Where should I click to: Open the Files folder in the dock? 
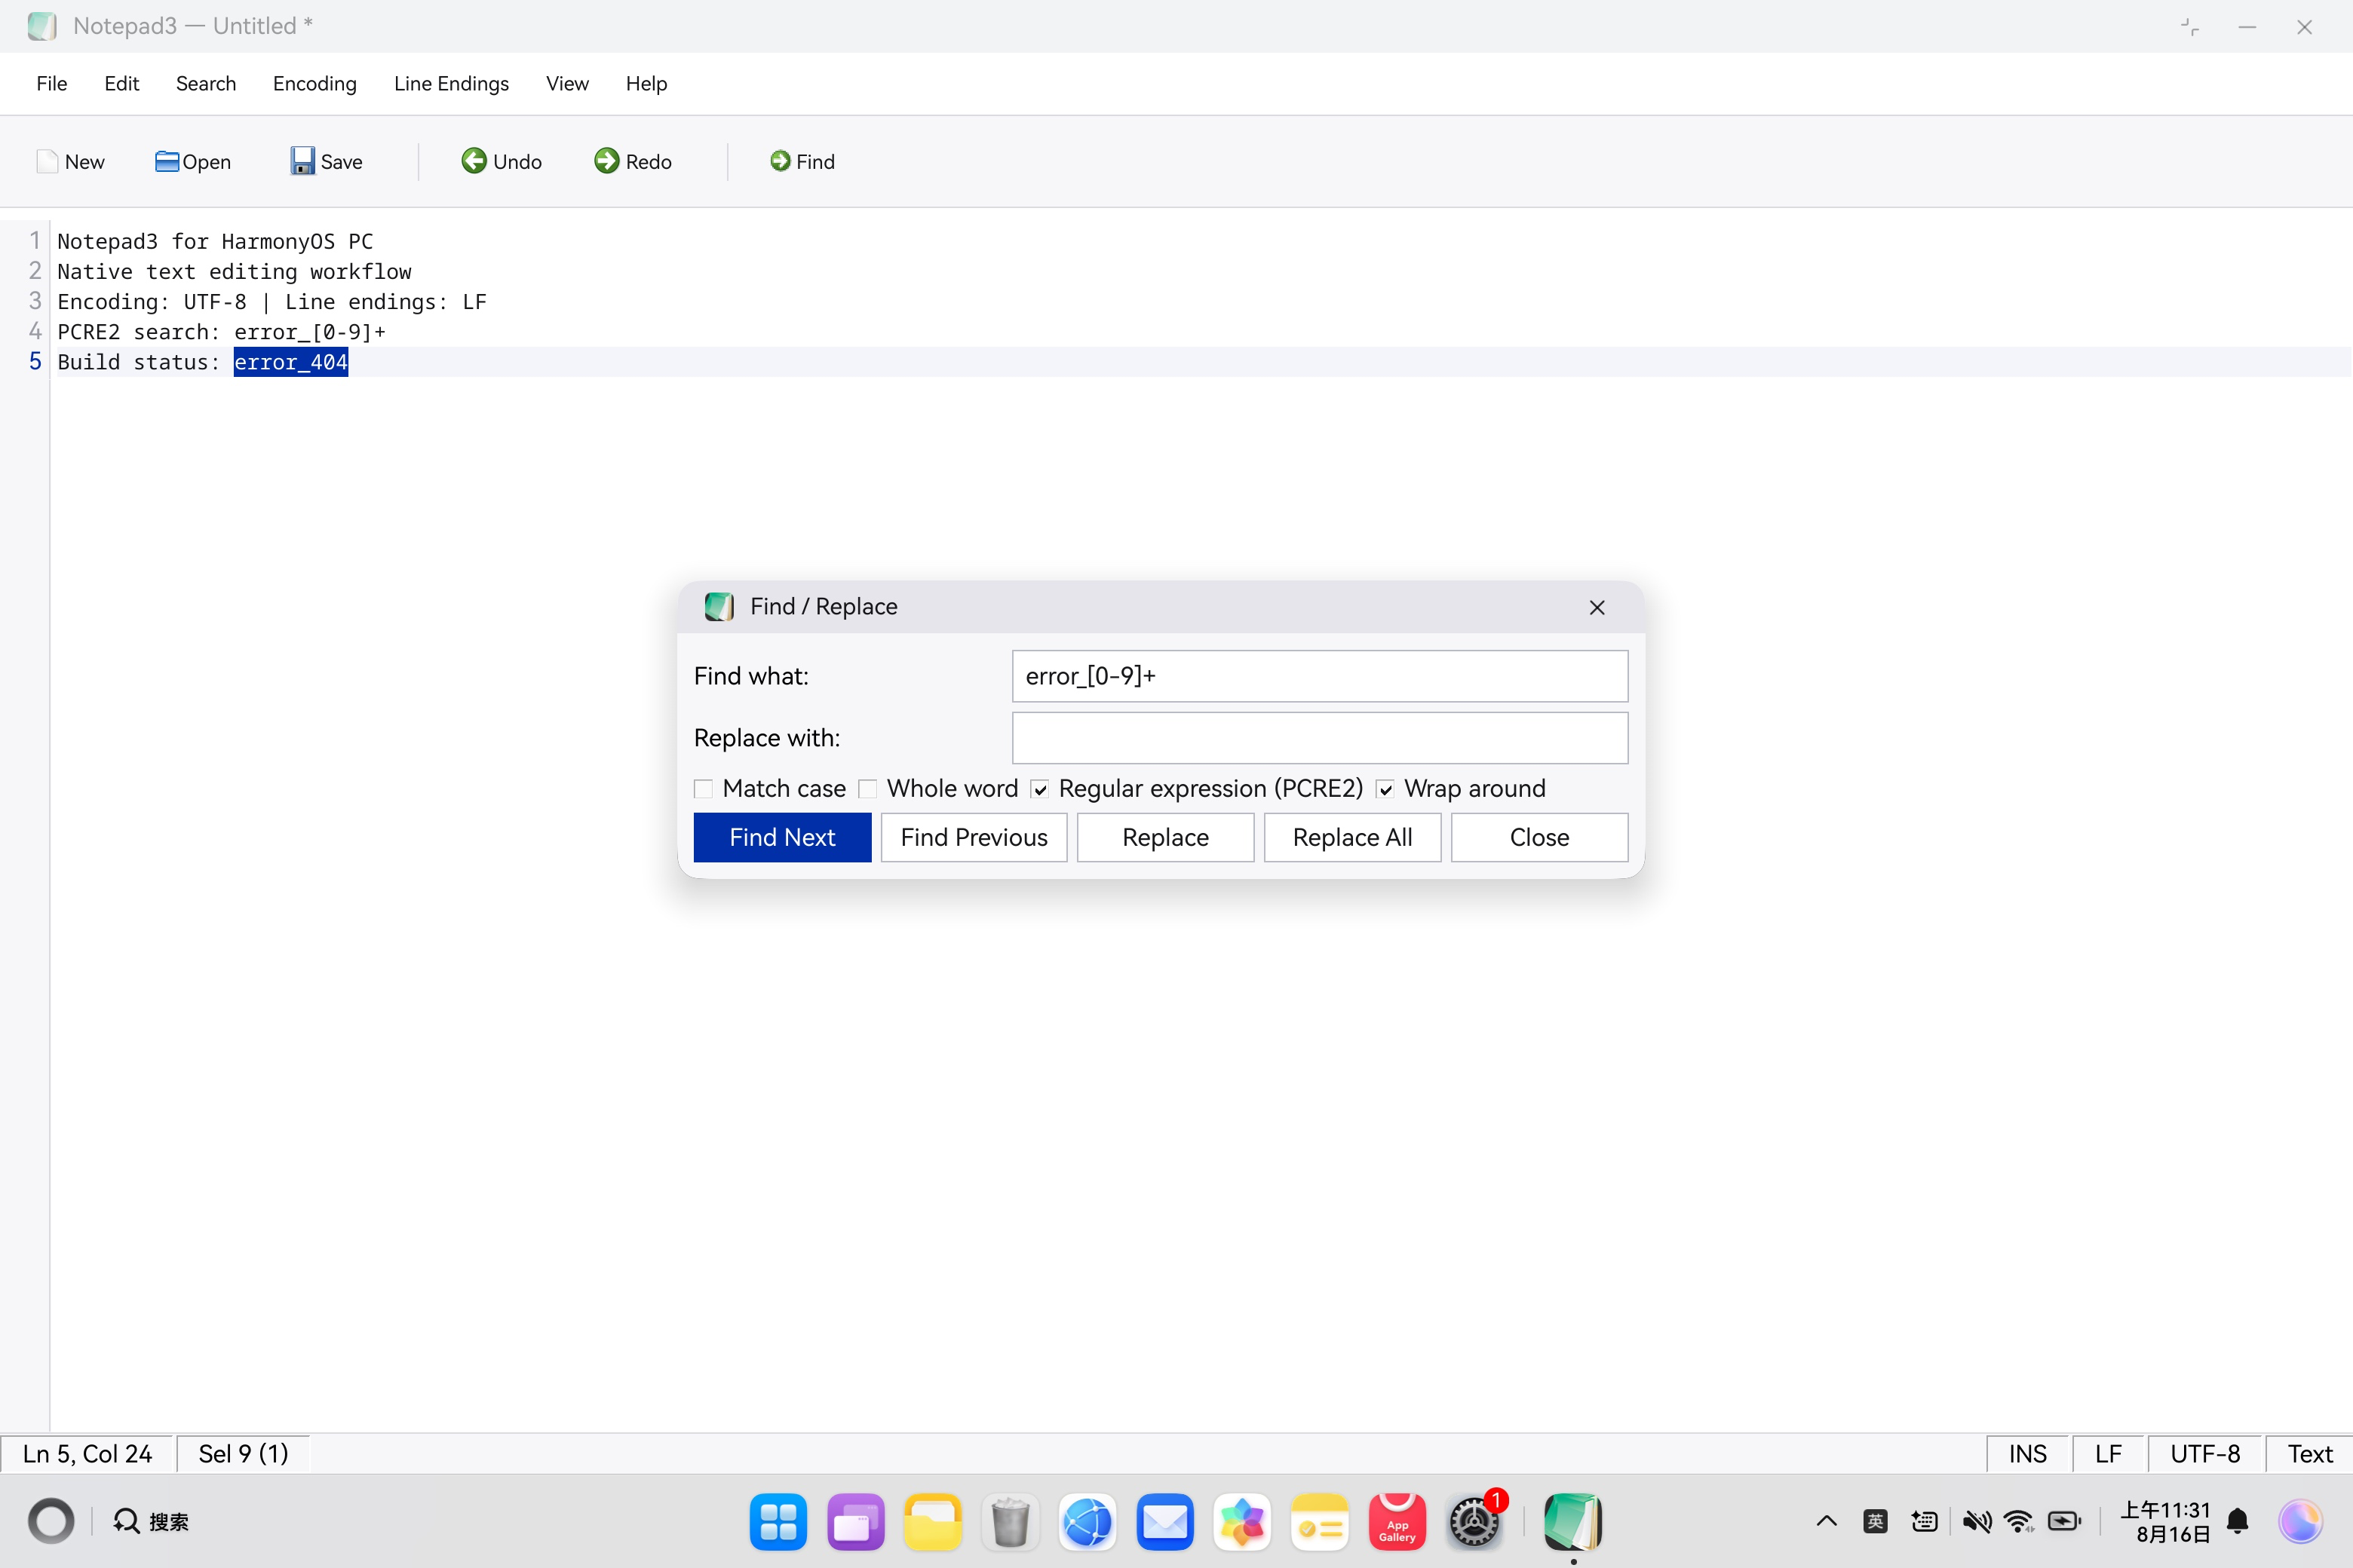tap(934, 1522)
